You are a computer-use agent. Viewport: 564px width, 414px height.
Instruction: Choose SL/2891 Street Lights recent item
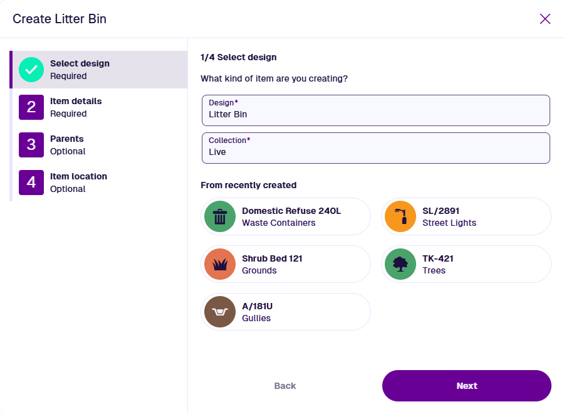(x=466, y=216)
